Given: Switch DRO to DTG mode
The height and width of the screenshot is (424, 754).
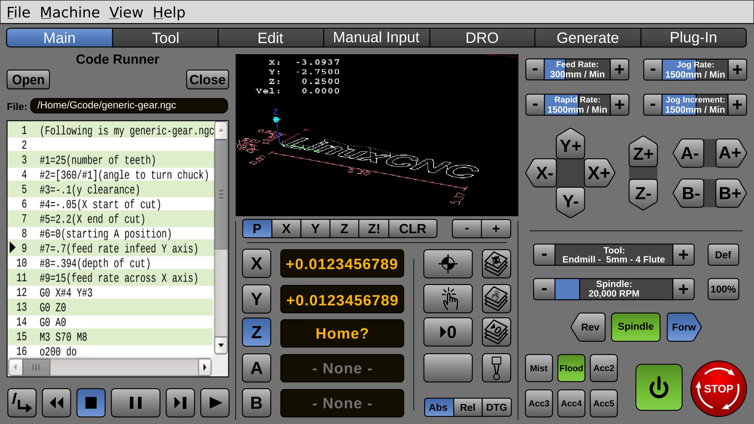Looking at the screenshot, I should point(496,408).
